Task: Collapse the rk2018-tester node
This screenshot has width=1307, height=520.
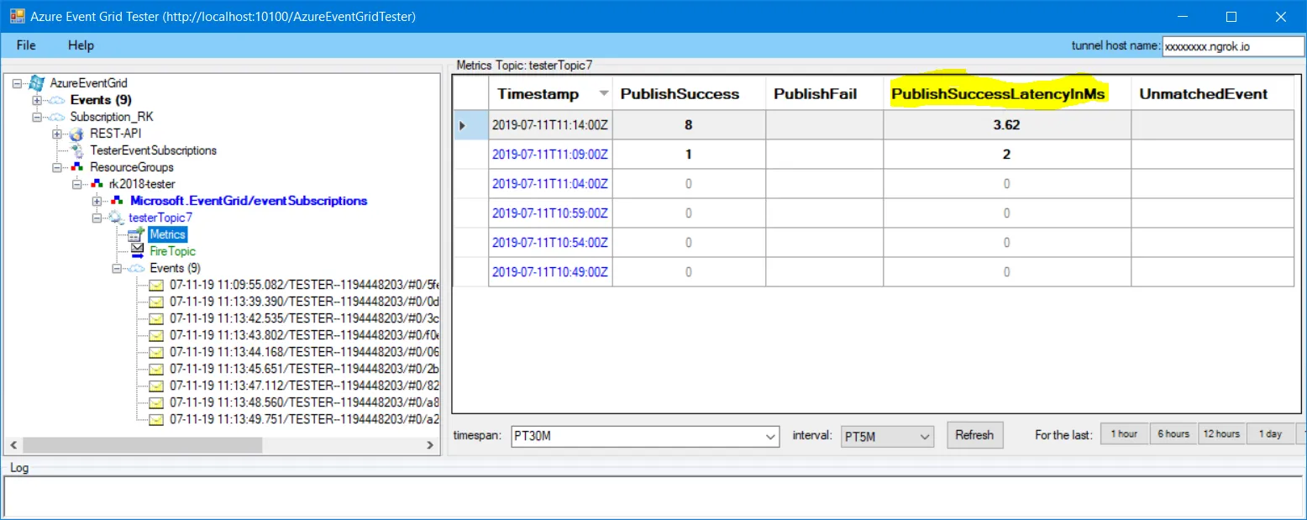Action: (x=77, y=184)
